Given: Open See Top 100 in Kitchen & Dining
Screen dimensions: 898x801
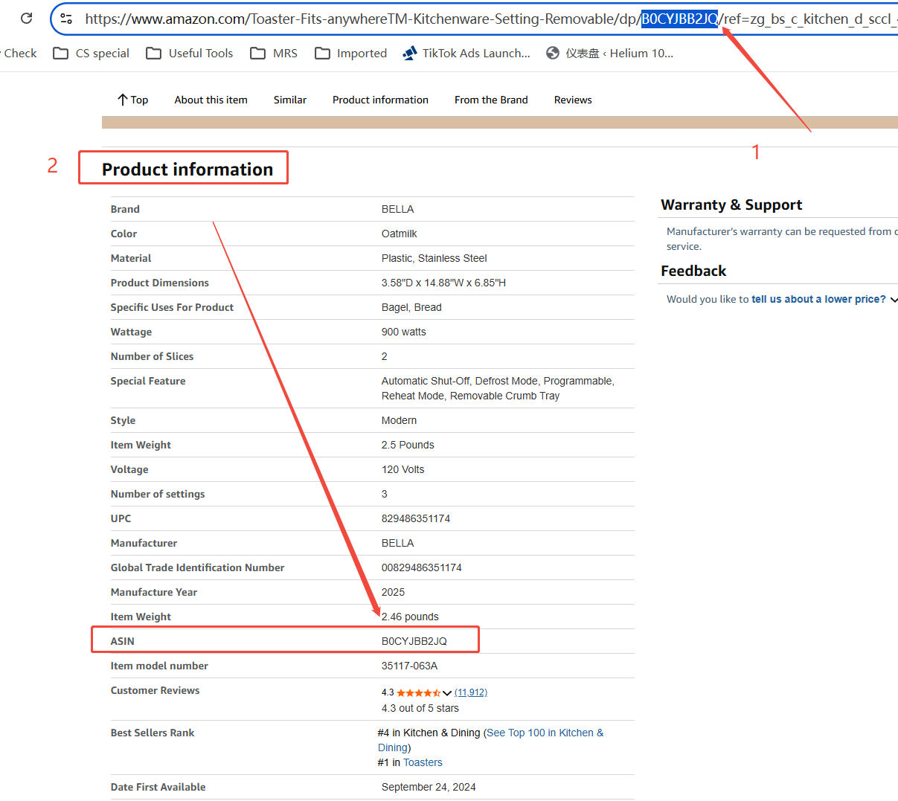Looking at the screenshot, I should [x=545, y=733].
